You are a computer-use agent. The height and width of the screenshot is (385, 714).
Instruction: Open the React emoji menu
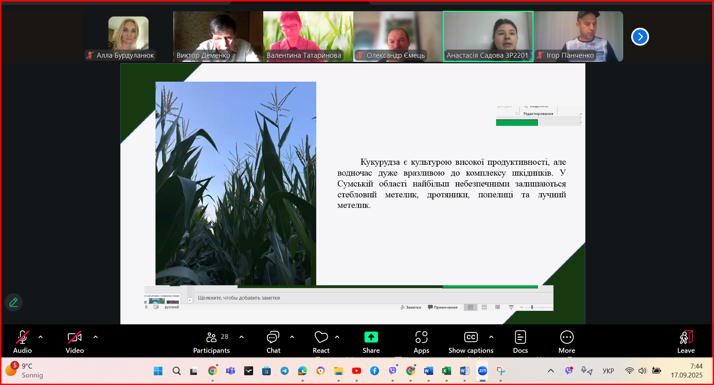(321, 342)
